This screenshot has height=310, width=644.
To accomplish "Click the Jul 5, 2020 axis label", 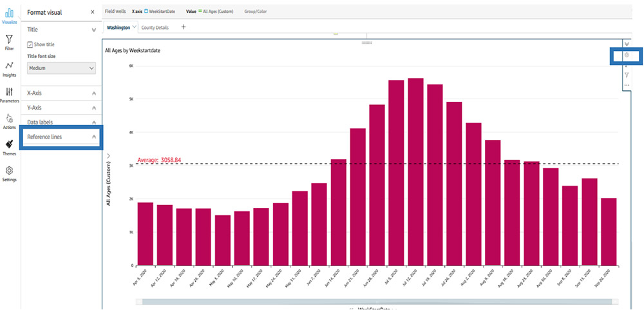I will click(392, 275).
